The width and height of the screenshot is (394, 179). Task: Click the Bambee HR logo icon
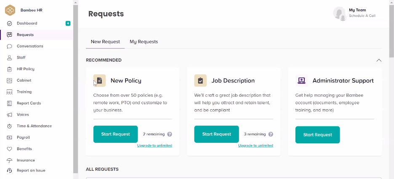pos(10,10)
